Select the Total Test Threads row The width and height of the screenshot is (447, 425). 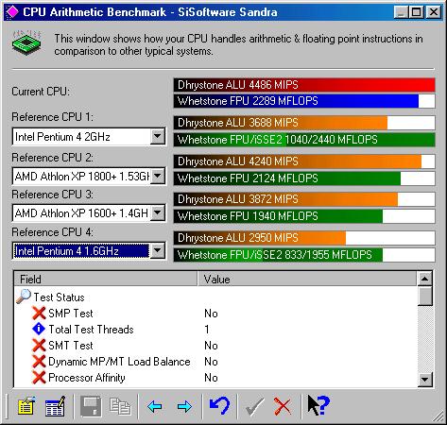[215, 330]
